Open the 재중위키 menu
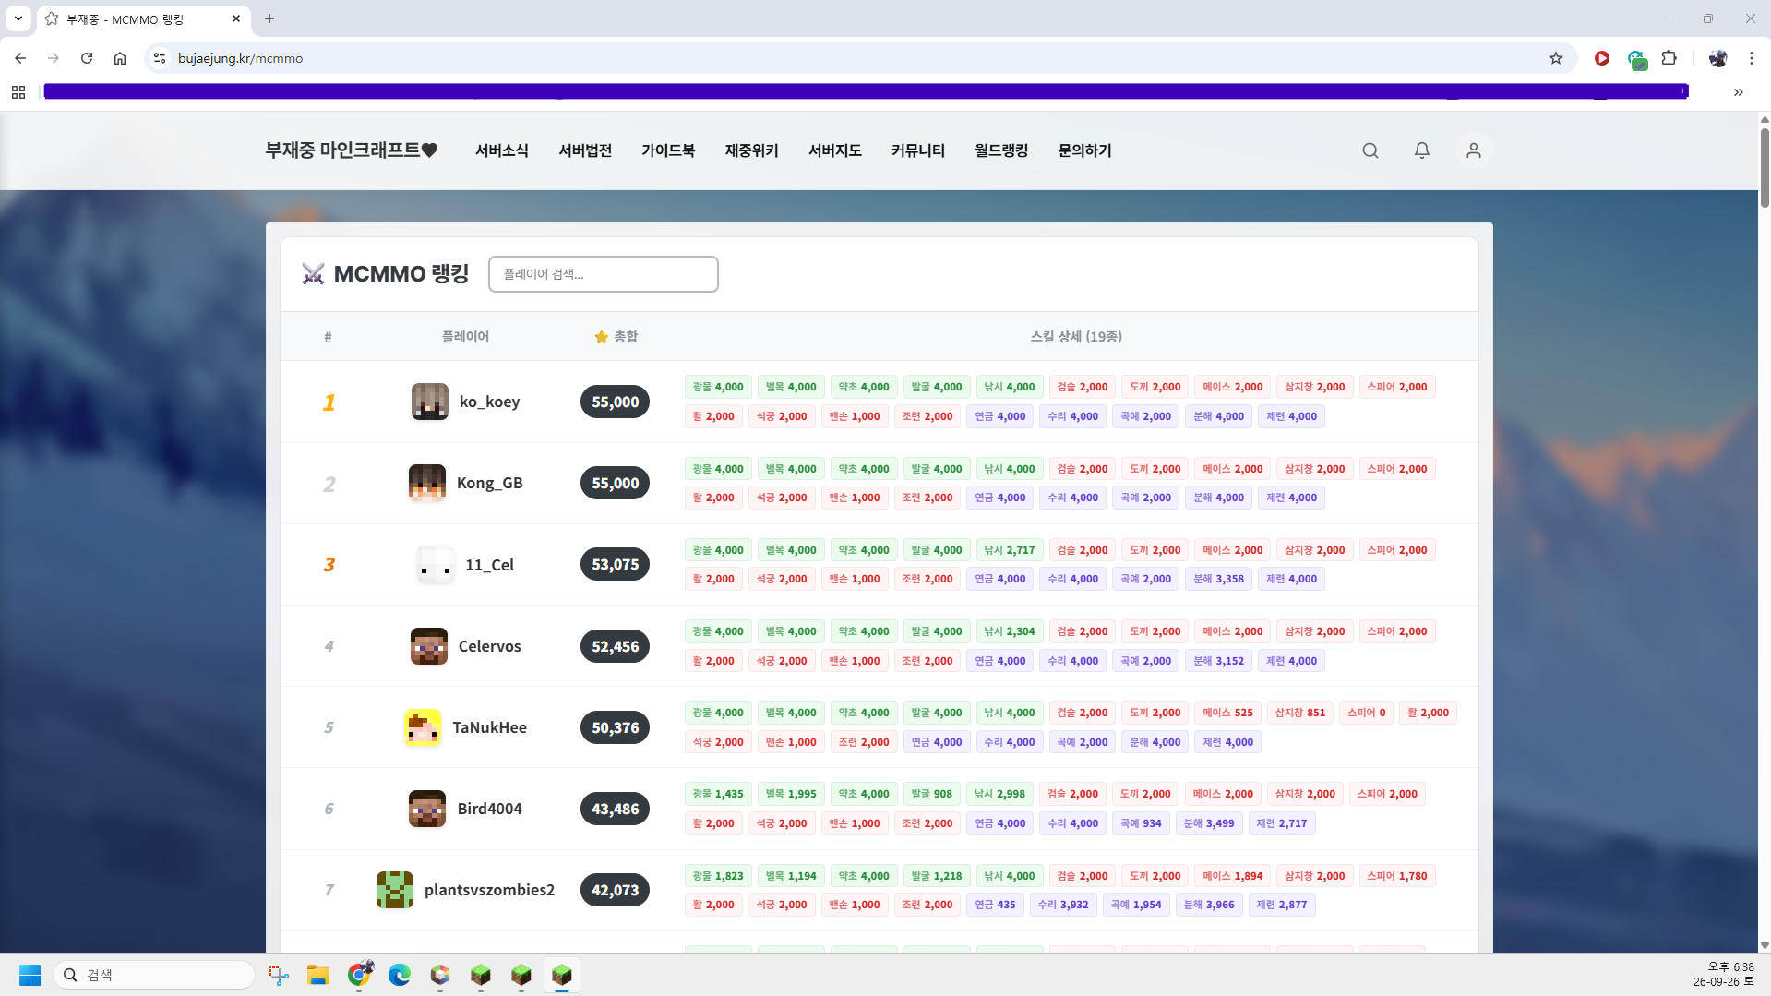Viewport: 1771px width, 996px height. tap(752, 150)
